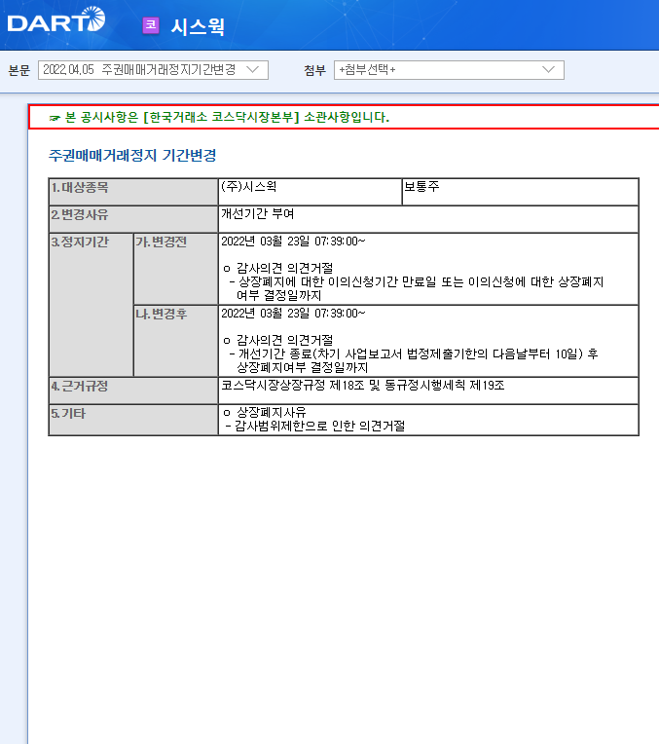This screenshot has height=744, width=659.
Task: Click the 상장폐지사유 text in 기타 row
Action: [x=272, y=412]
